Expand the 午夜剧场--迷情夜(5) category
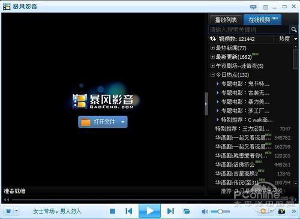Image resolution: width=300 pixels, height=219 pixels. click(212, 65)
